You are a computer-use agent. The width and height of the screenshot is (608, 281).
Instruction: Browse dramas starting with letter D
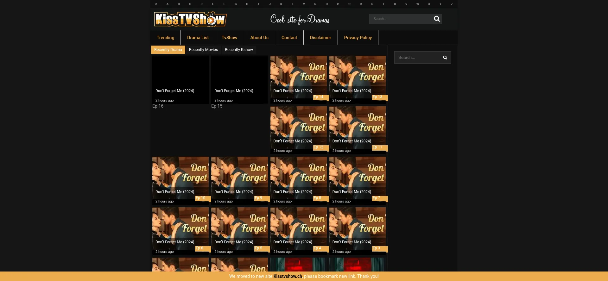[201, 4]
